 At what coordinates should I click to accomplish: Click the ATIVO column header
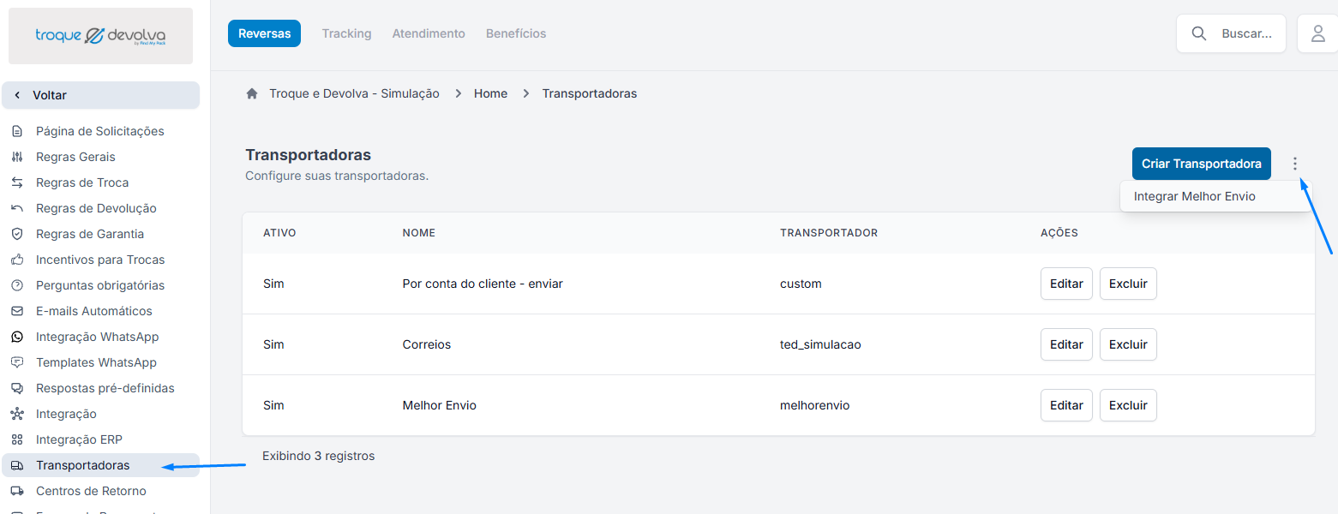(x=279, y=233)
